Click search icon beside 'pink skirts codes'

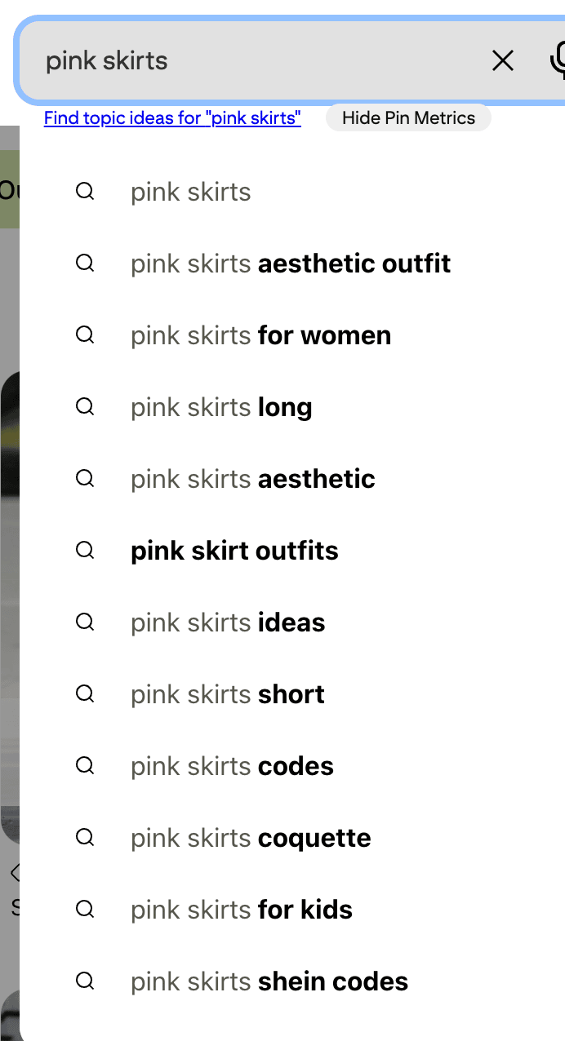(x=85, y=766)
